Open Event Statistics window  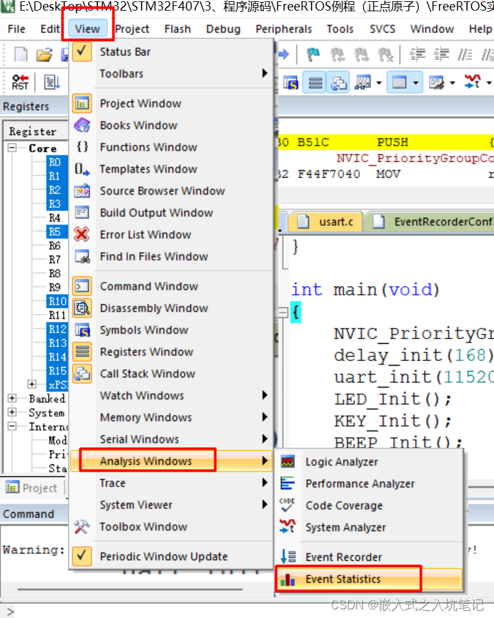(x=369, y=580)
